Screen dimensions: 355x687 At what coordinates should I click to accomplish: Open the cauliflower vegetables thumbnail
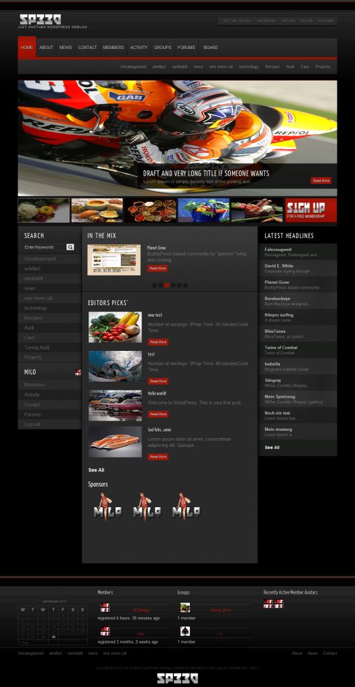tap(44, 210)
